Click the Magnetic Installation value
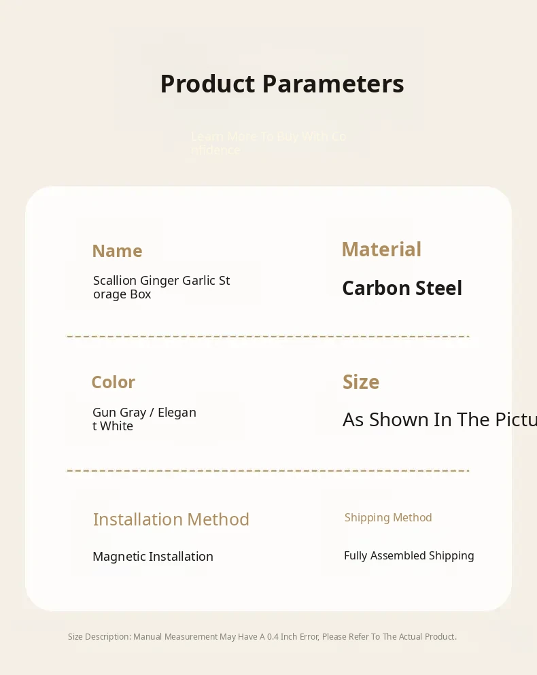 (153, 557)
